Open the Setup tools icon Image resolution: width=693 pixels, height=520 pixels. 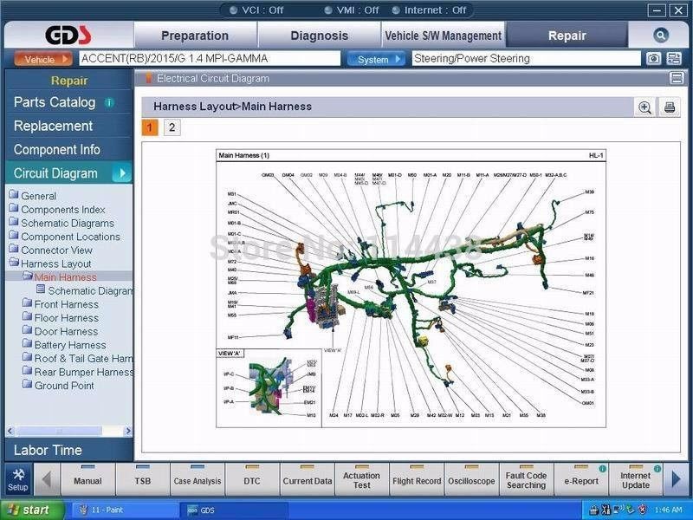click(18, 480)
